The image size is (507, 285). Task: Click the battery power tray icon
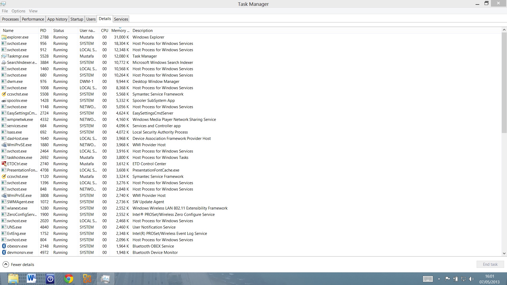pos(456,279)
